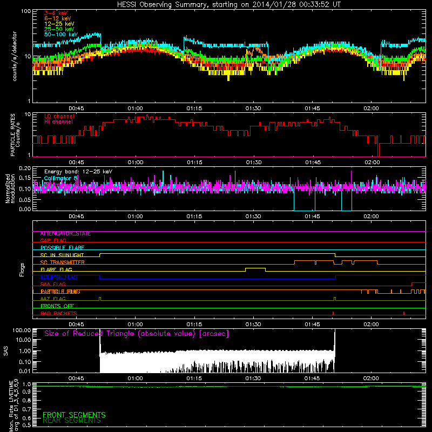
Task: Click the Normalized modulation axis label
Action: pyautogui.click(x=10, y=188)
